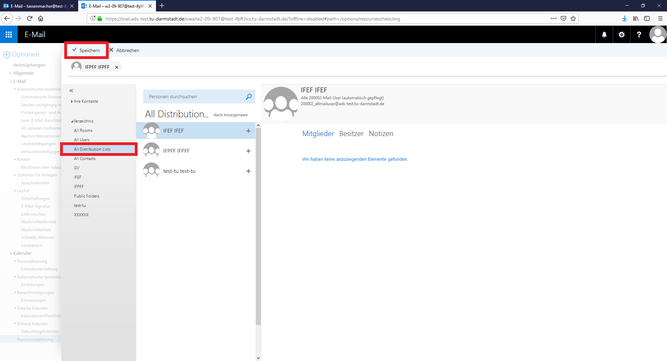The height and width of the screenshot is (361, 667).
Task: Remove IFPFF IFPFF recipient chip
Action: (117, 67)
